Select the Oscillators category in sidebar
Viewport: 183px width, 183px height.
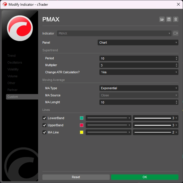tap(15, 63)
